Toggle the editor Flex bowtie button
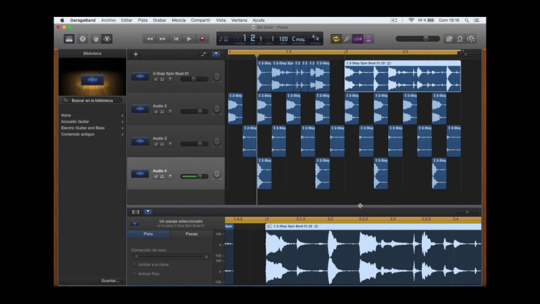 click(135, 212)
